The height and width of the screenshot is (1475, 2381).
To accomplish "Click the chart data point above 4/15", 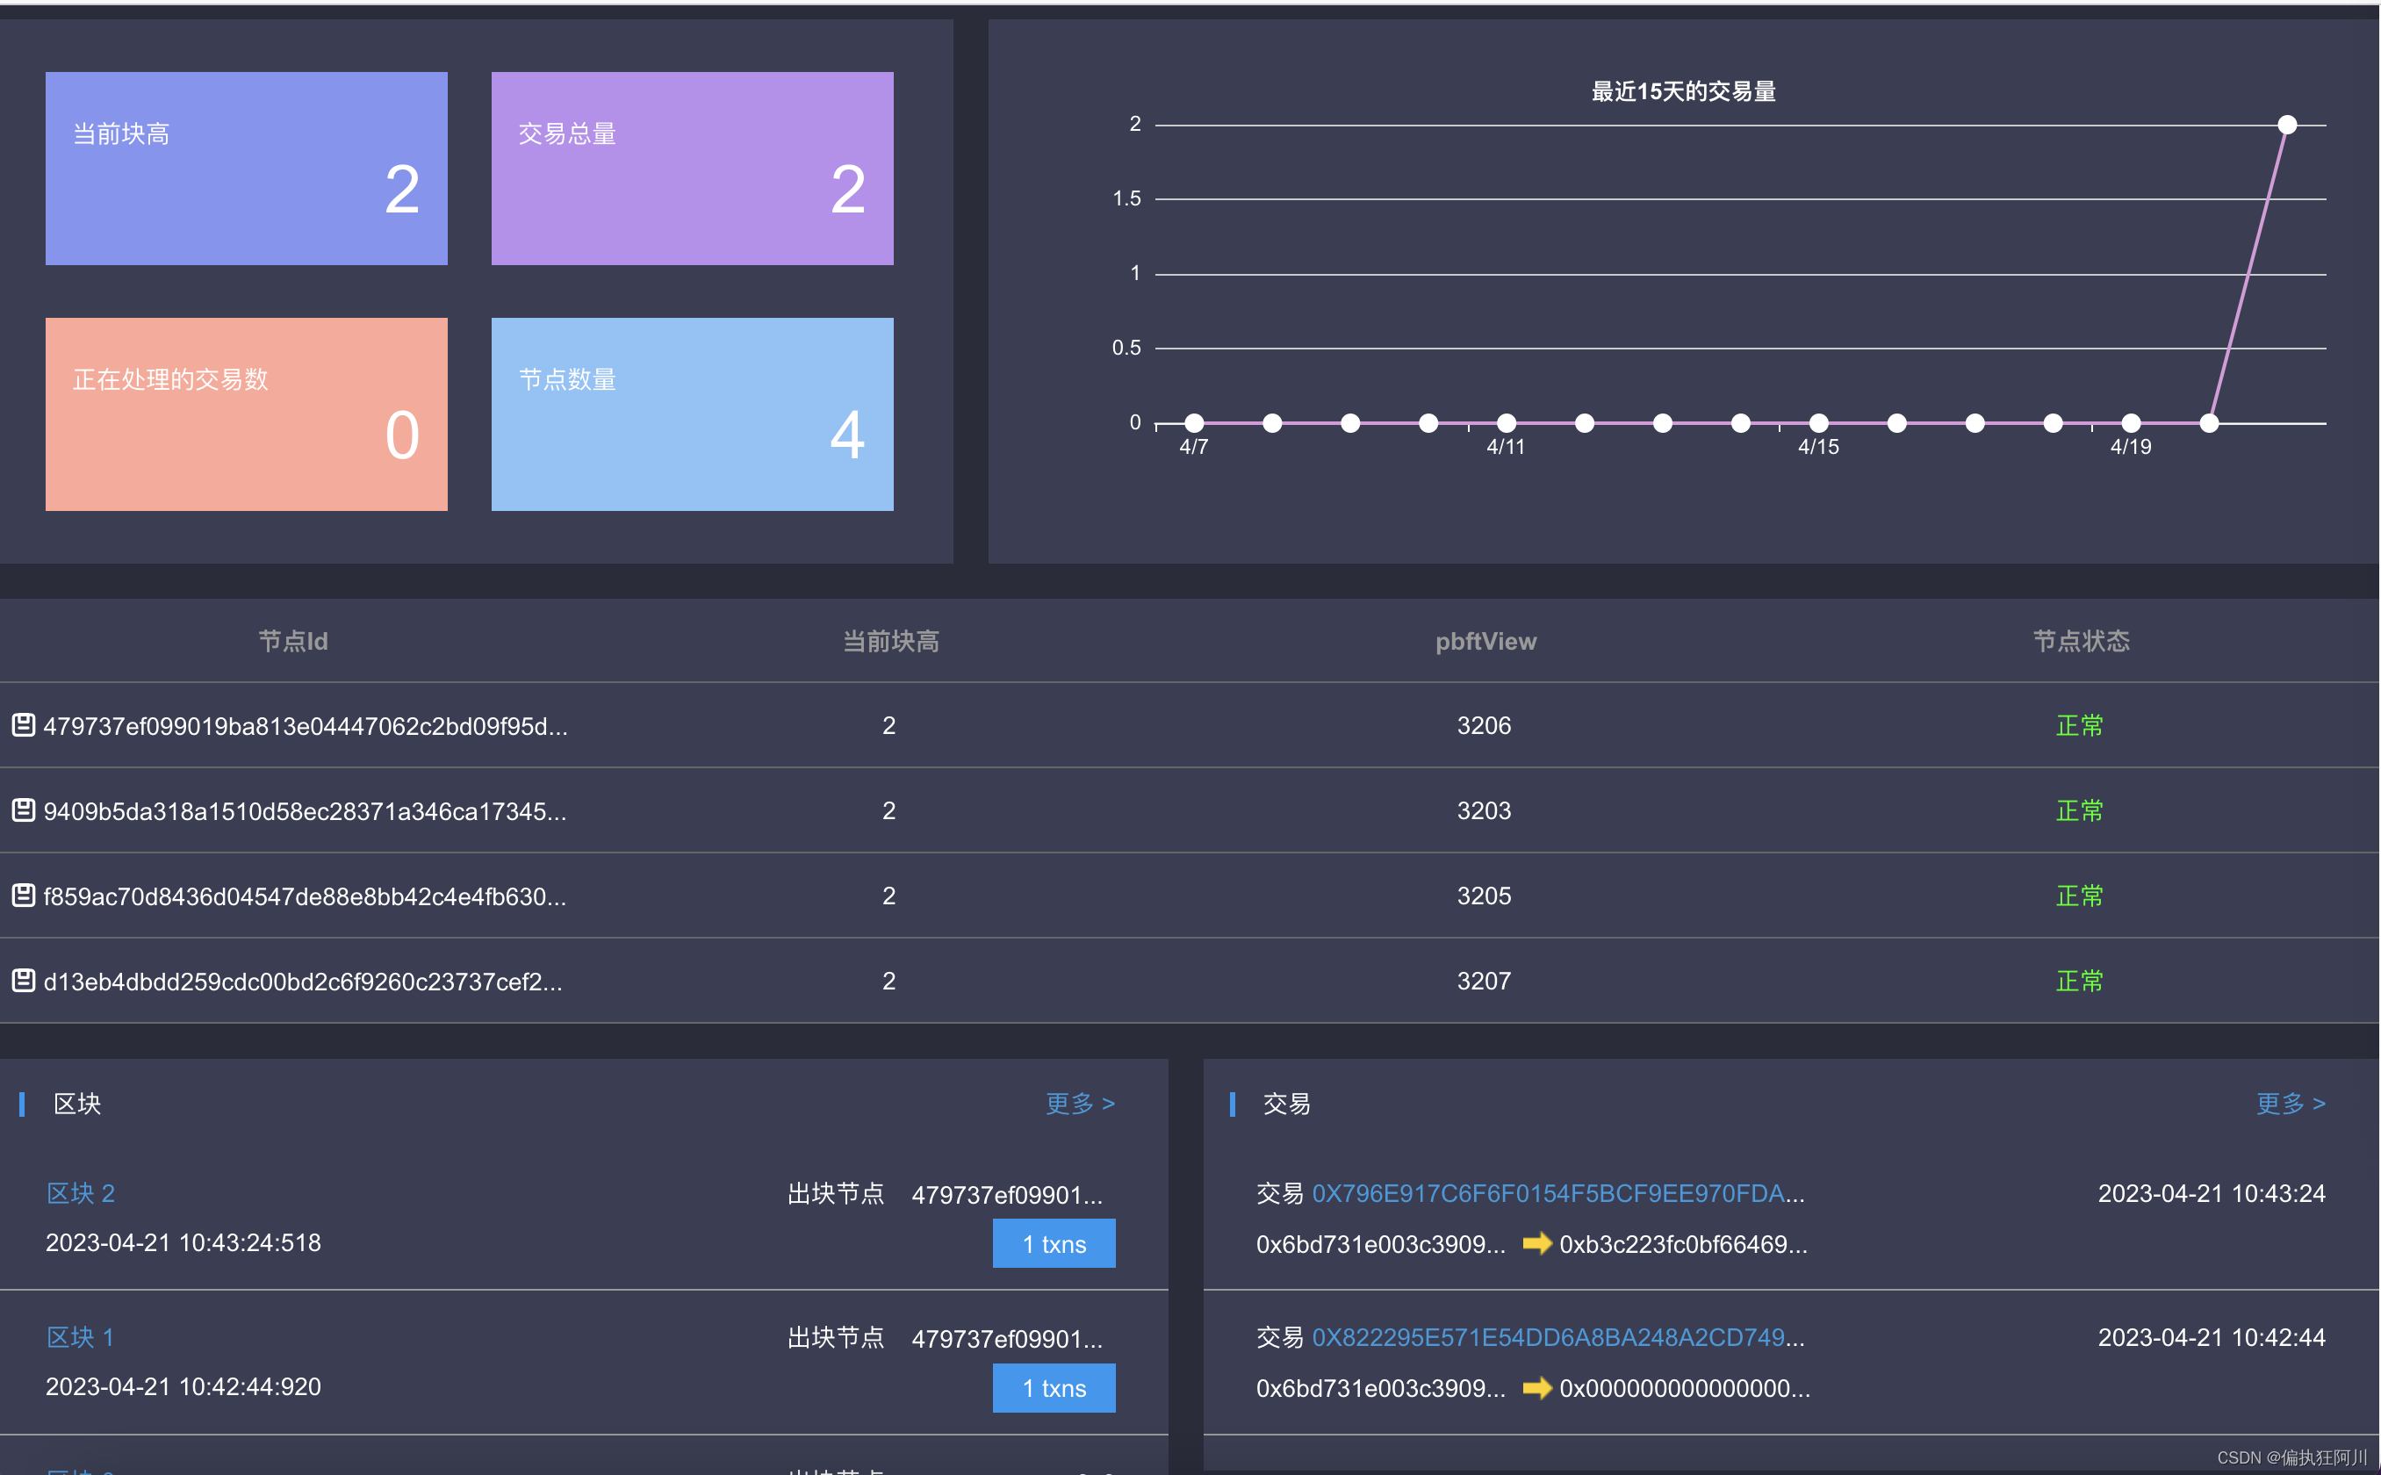I will (x=1818, y=422).
